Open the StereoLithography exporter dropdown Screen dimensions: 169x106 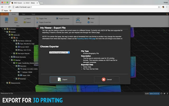pyautogui.click(x=59, y=52)
